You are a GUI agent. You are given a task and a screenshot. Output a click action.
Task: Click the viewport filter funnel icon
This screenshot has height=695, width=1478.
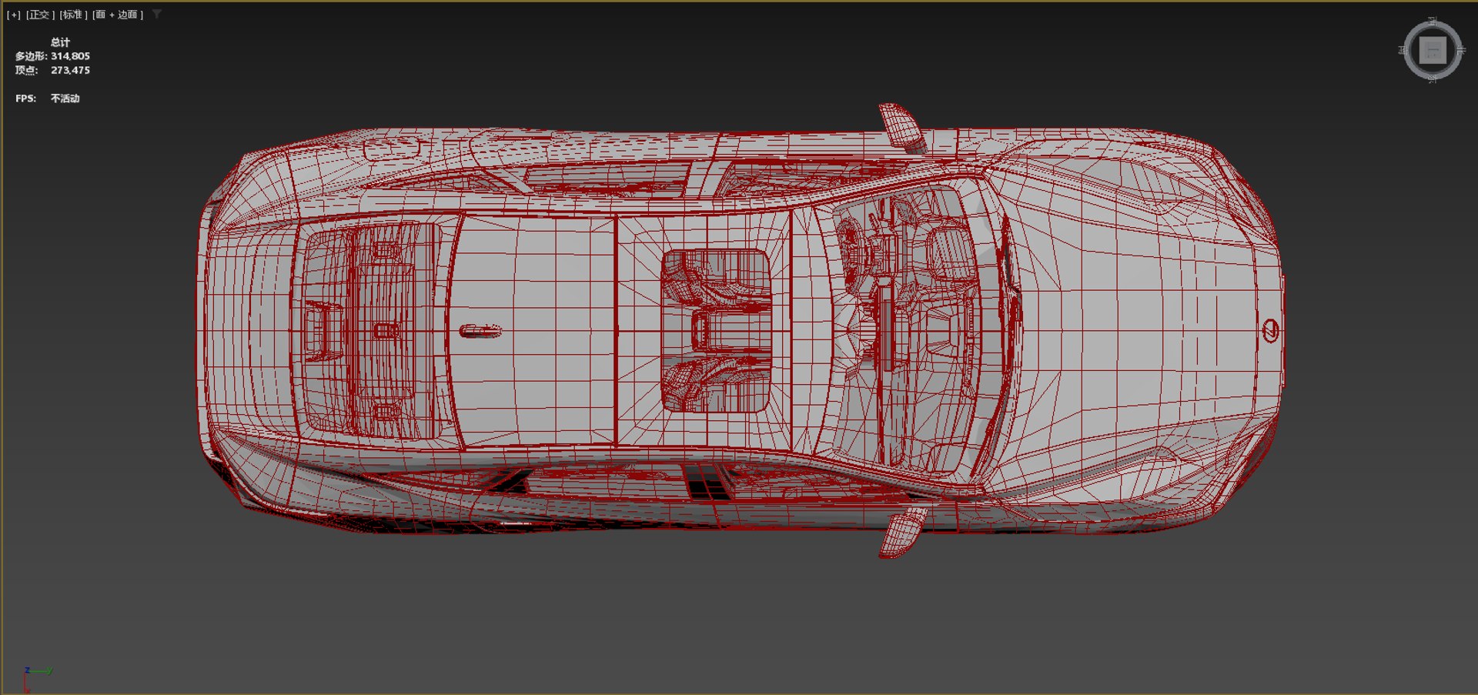[x=157, y=14]
